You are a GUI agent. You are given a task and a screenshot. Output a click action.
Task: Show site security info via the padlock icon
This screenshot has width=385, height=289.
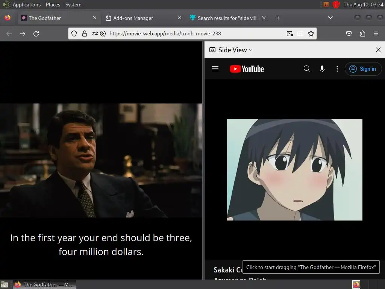click(x=85, y=33)
